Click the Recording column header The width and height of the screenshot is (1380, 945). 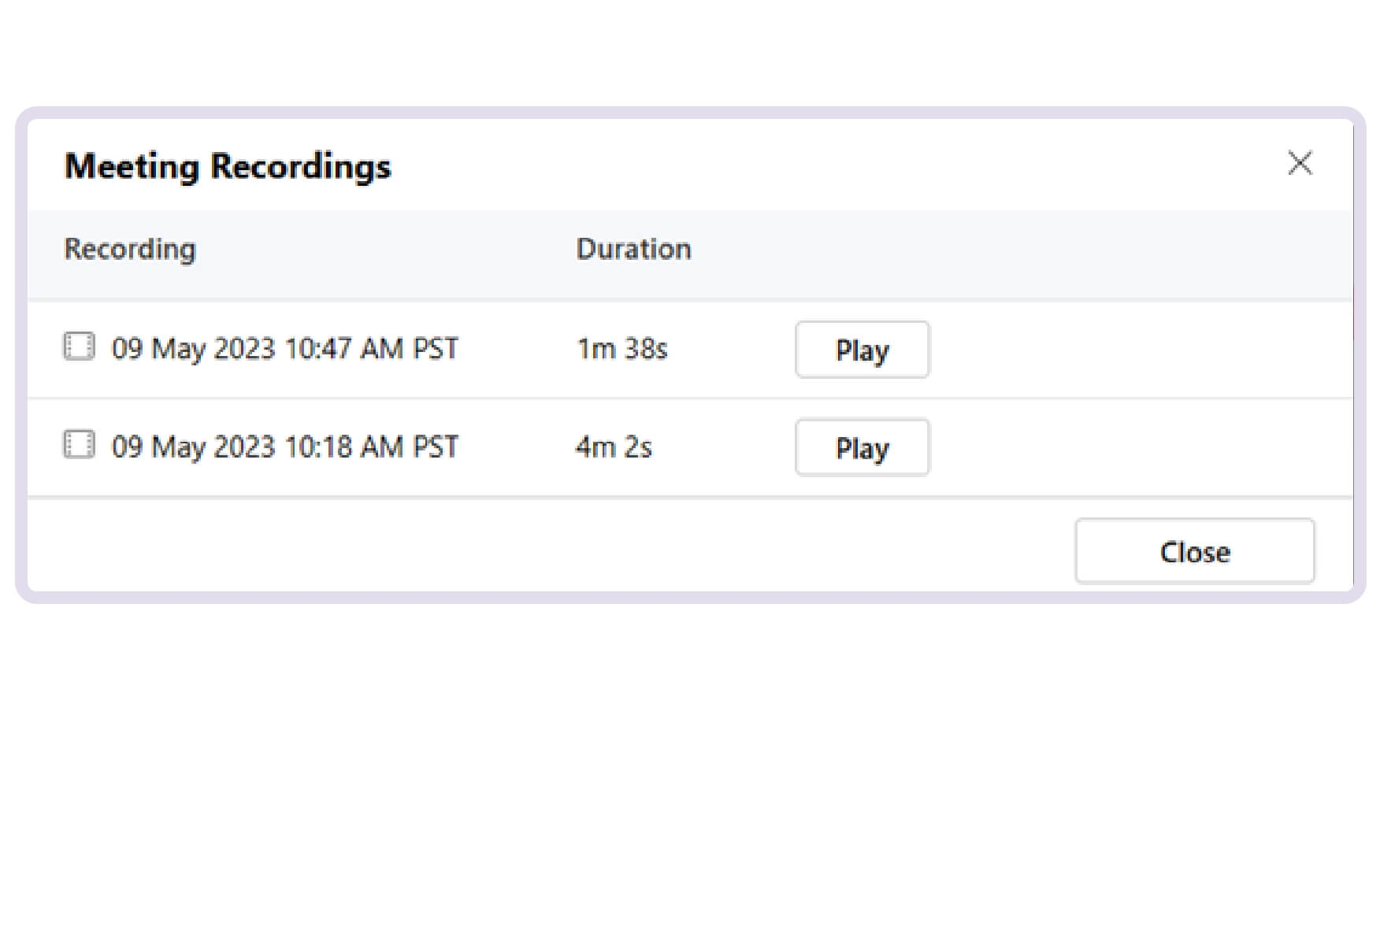pyautogui.click(x=130, y=249)
